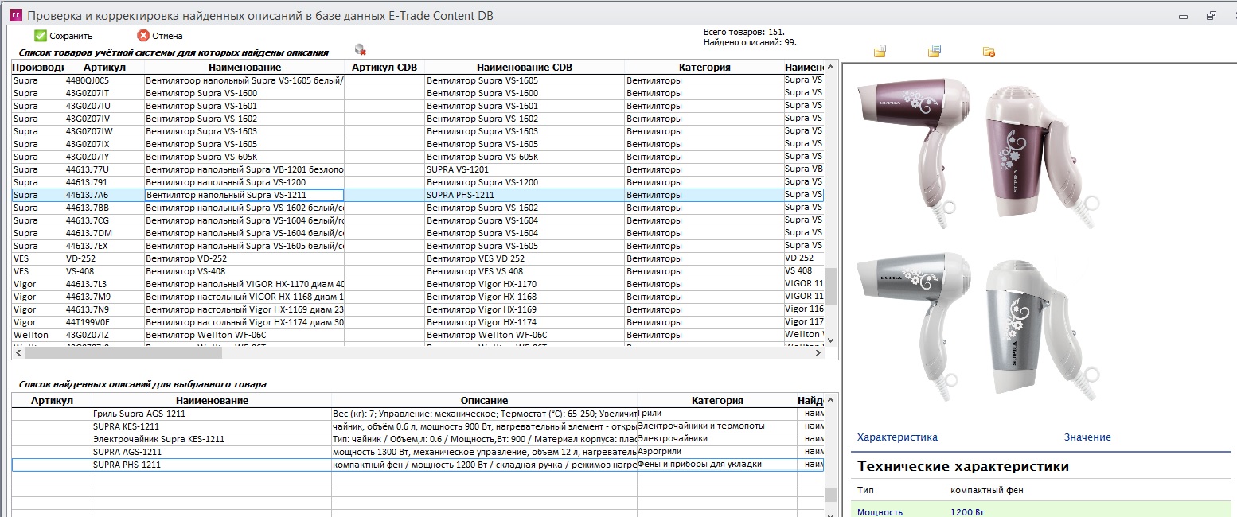Viewport: 1237px width, 517px height.
Task: Click the descriptions list scrollbar up arrow
Action: [x=831, y=401]
